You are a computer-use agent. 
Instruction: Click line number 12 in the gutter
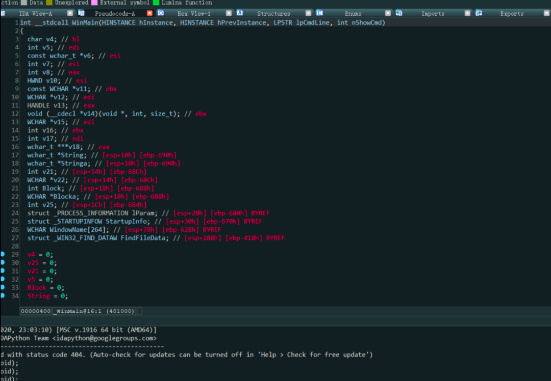click(x=15, y=114)
